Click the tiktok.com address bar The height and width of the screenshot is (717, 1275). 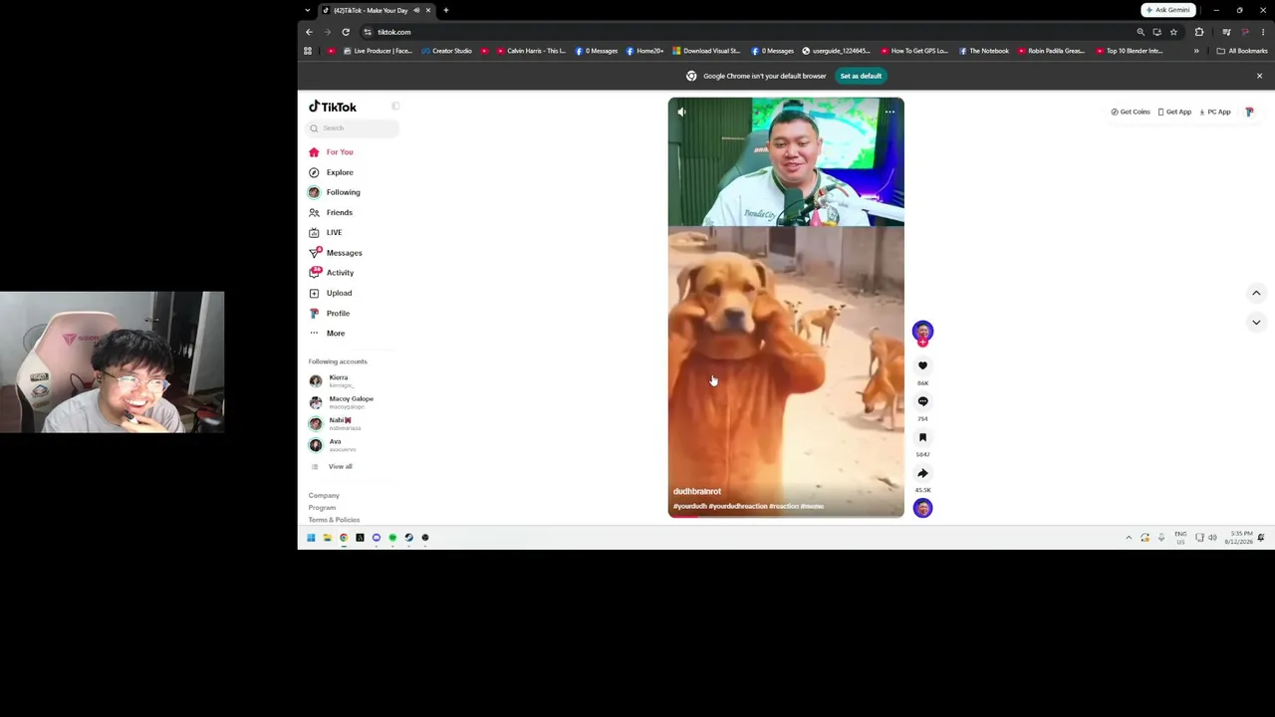click(747, 32)
